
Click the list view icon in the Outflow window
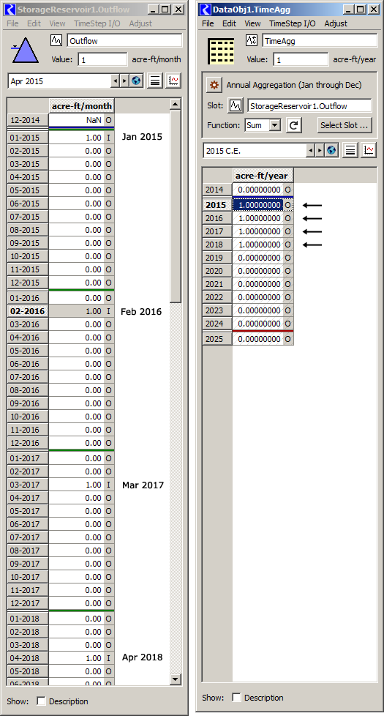pyautogui.click(x=155, y=81)
